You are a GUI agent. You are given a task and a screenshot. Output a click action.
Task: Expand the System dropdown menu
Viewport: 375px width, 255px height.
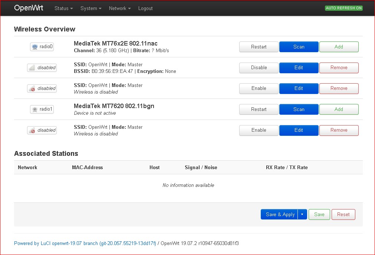91,8
